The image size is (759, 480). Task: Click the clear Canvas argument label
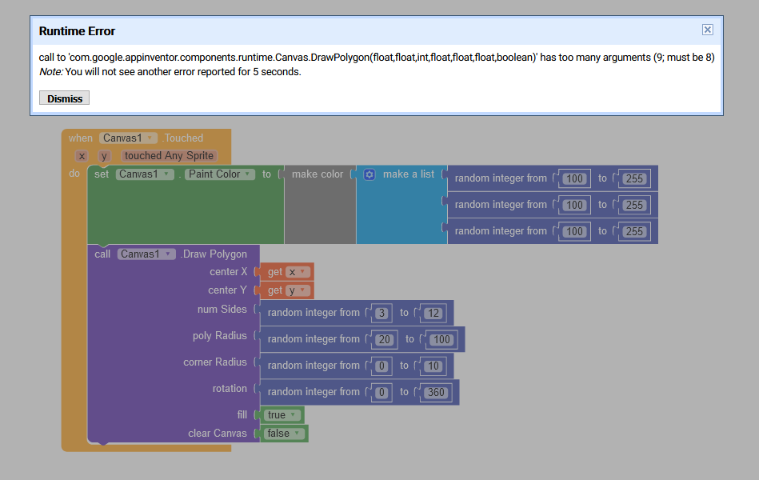tap(218, 434)
